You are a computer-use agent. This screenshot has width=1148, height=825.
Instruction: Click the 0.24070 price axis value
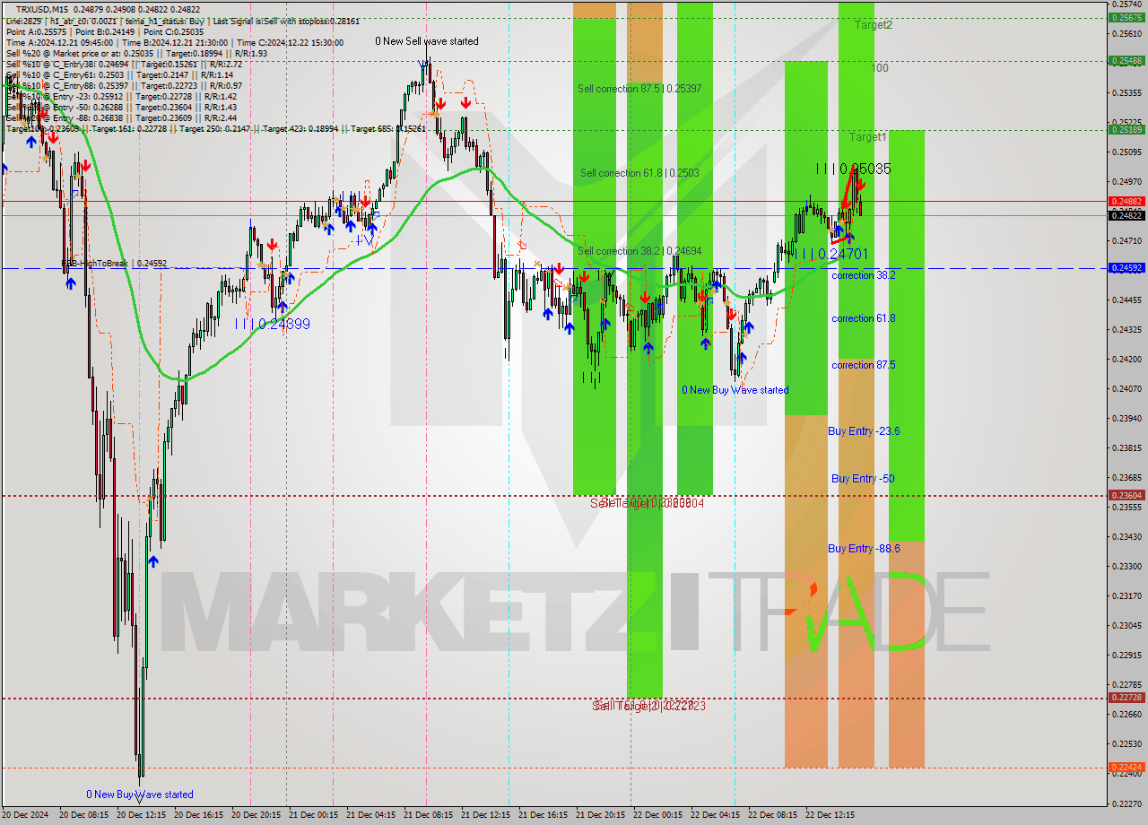tap(1126, 388)
